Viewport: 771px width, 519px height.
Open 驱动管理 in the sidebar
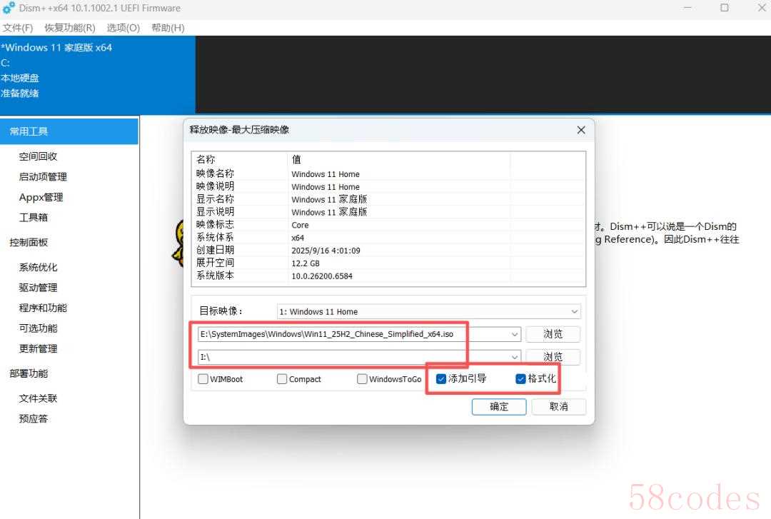pyautogui.click(x=38, y=288)
